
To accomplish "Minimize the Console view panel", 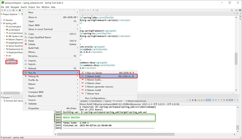I will tap(235, 100).
